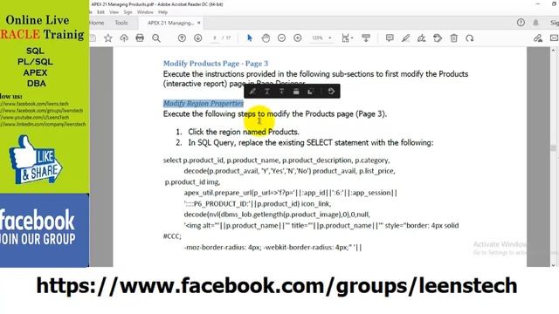Viewport: 559px width, 314px height.
Task: Click the current page number field
Action: pyautogui.click(x=215, y=38)
